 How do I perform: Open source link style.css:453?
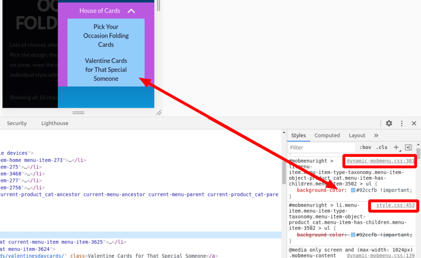(396, 205)
